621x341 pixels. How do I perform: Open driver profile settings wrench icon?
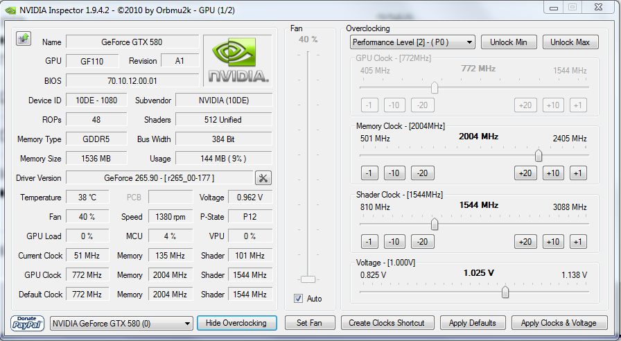(263, 178)
